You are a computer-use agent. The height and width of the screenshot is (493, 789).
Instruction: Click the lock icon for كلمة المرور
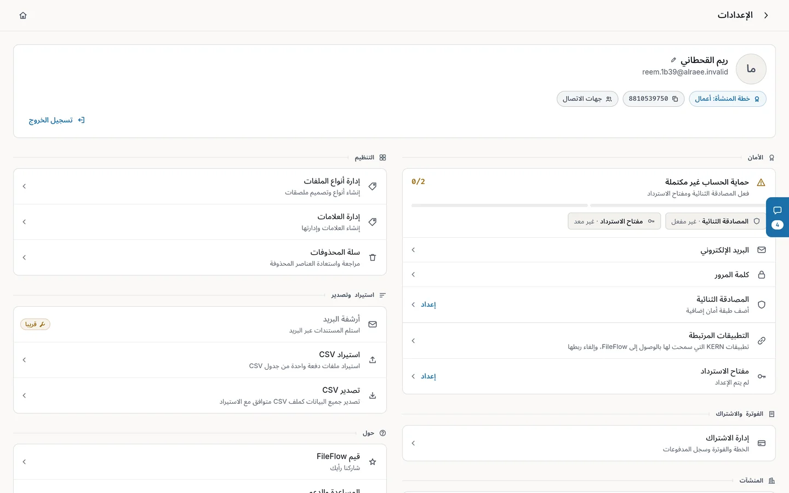click(761, 274)
